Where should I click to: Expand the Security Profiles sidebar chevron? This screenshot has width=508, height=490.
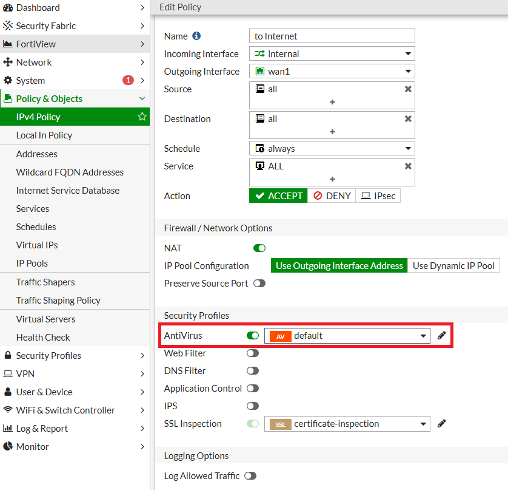point(142,355)
